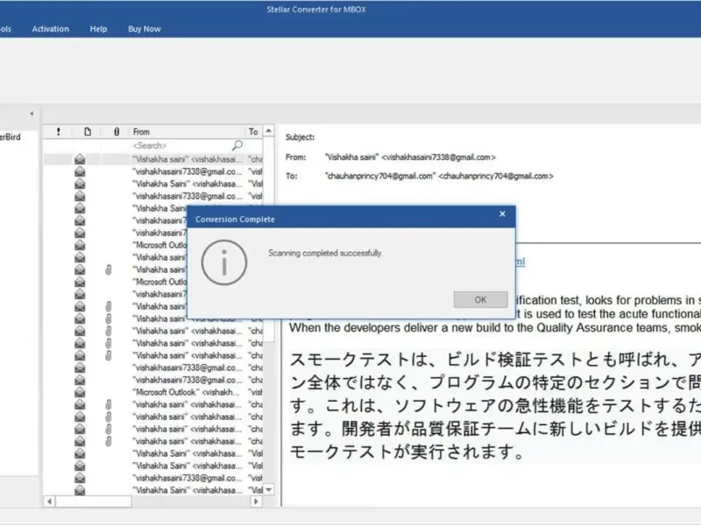Sort by the document type column icon
The width and height of the screenshot is (701, 525).
tap(88, 132)
